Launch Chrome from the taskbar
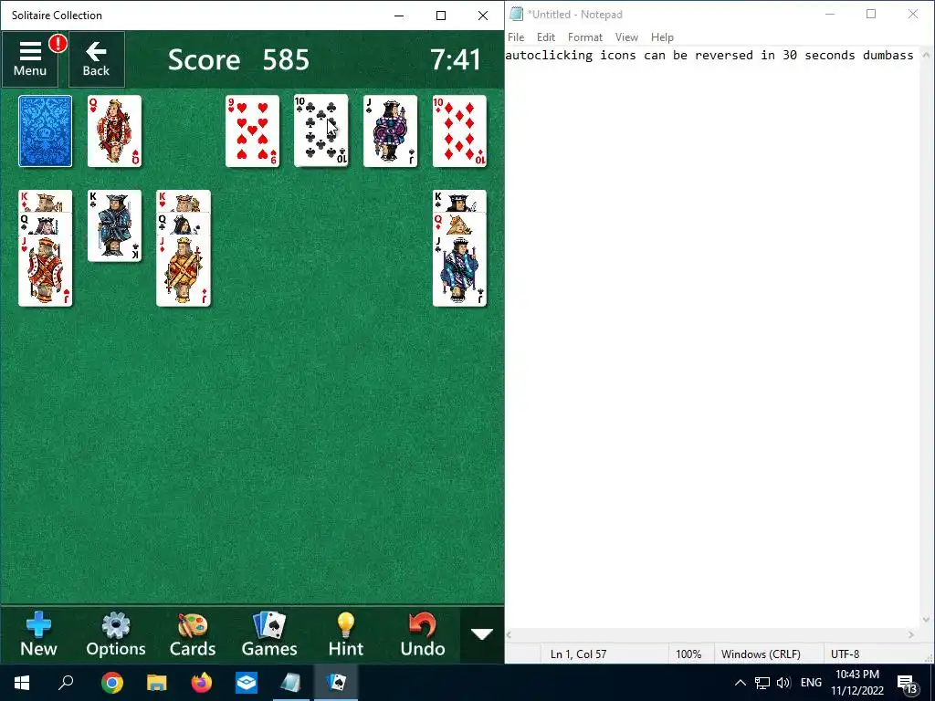Image resolution: width=935 pixels, height=701 pixels. [x=112, y=683]
